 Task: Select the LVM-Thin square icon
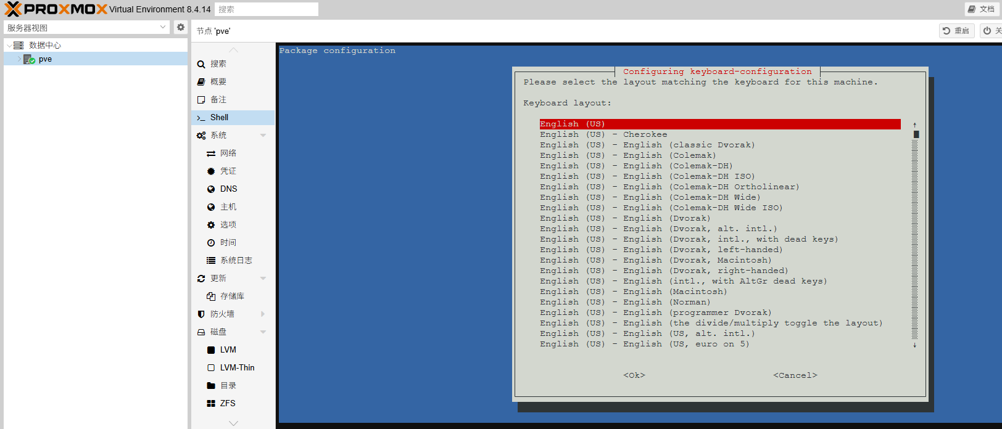[x=211, y=368]
